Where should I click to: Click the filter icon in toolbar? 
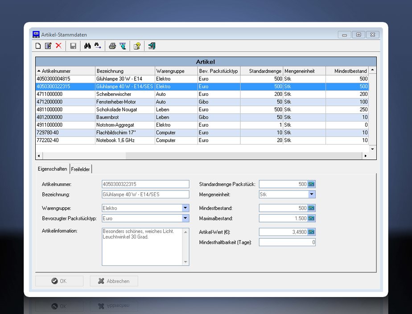coord(122,46)
